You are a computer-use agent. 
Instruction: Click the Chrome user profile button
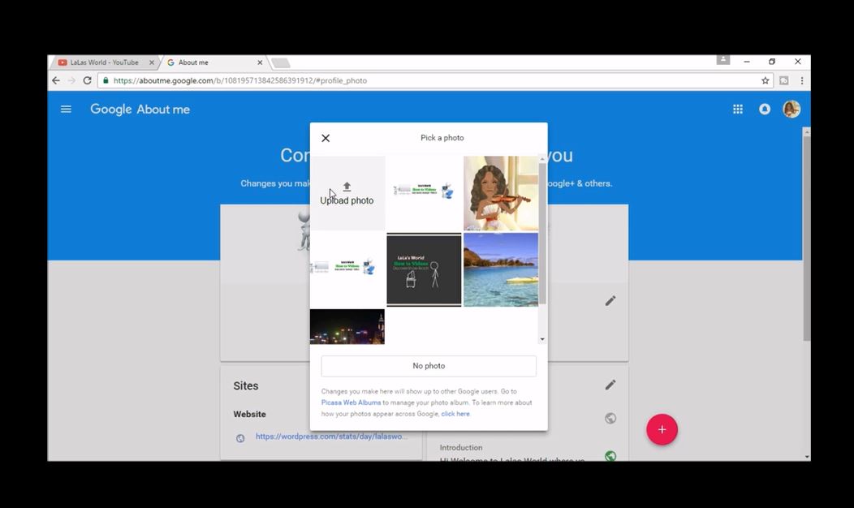pyautogui.click(x=722, y=59)
